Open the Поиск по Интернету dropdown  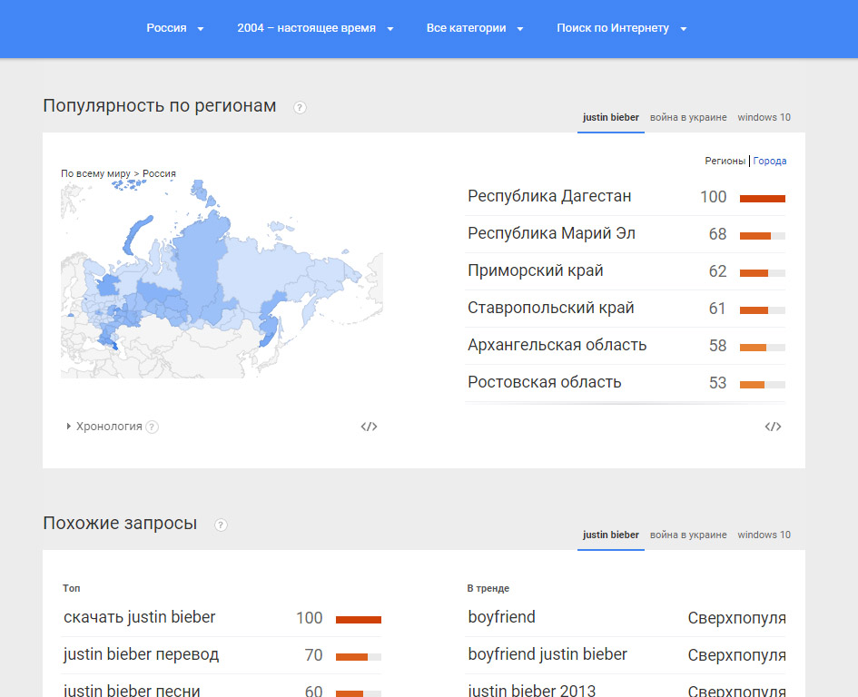[622, 28]
